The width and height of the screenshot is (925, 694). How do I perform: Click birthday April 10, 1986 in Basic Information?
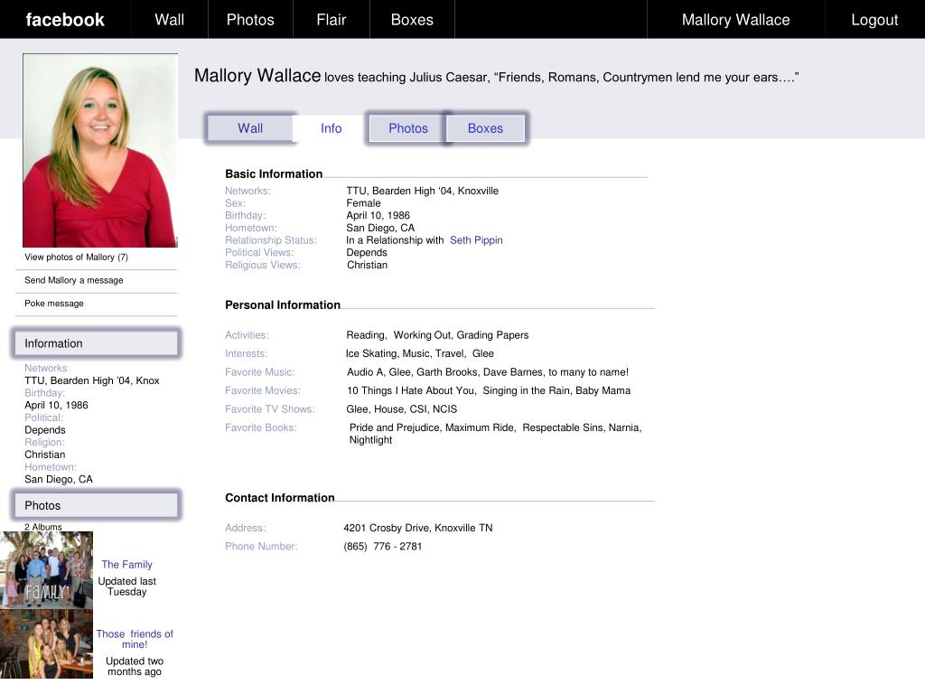click(x=378, y=215)
